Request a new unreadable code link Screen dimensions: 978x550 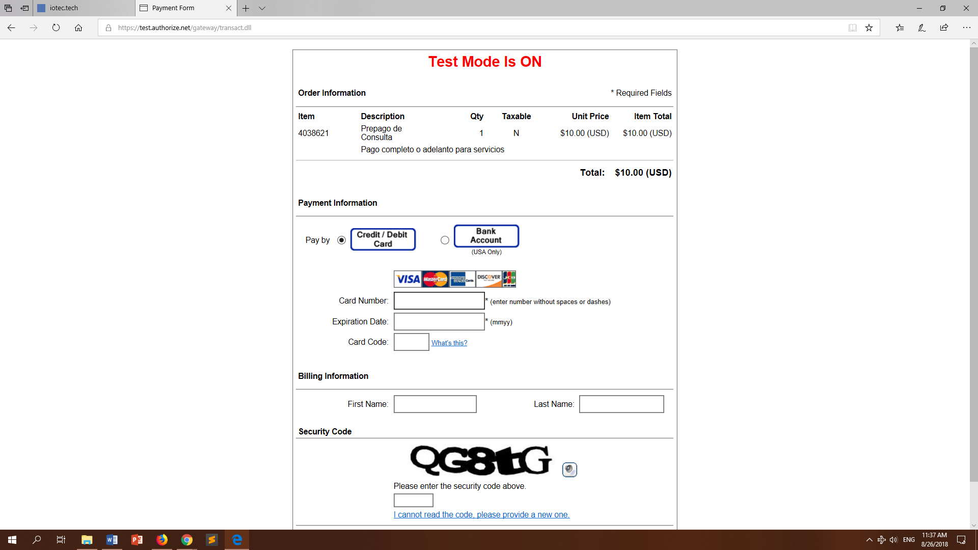tap(481, 514)
